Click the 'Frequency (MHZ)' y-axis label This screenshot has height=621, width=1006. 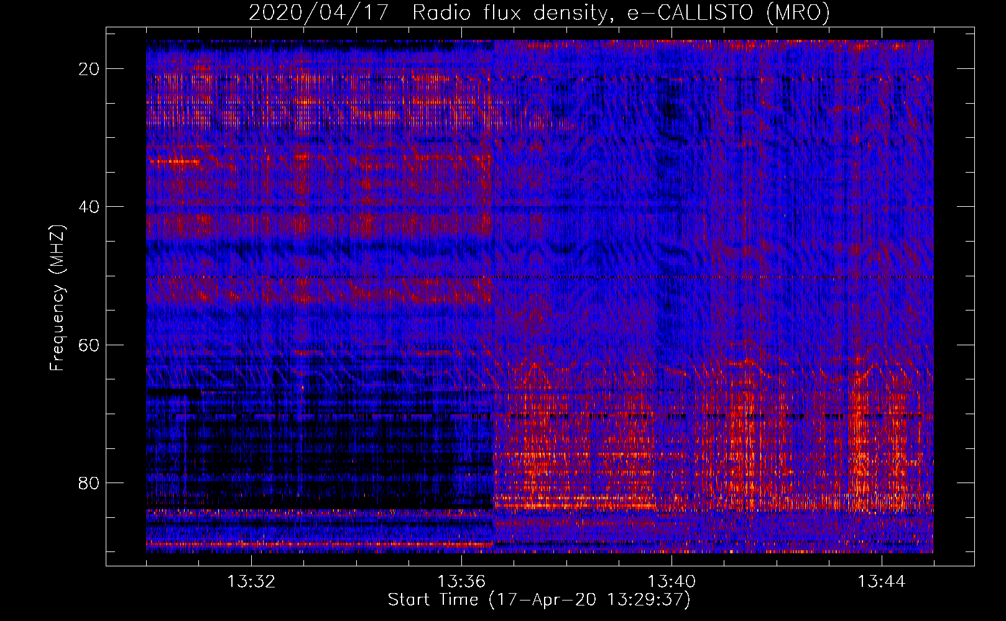pos(57,297)
